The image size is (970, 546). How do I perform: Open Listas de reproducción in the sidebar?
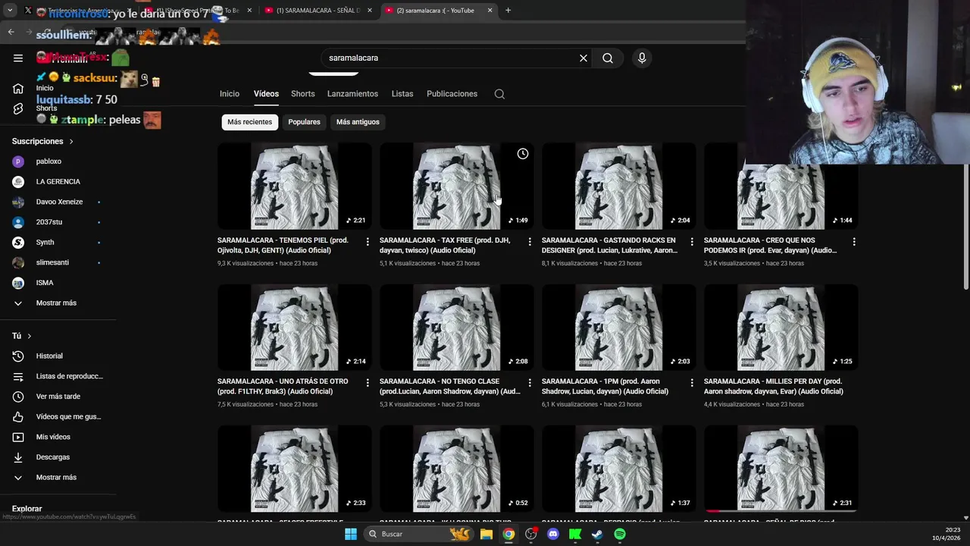click(x=58, y=376)
